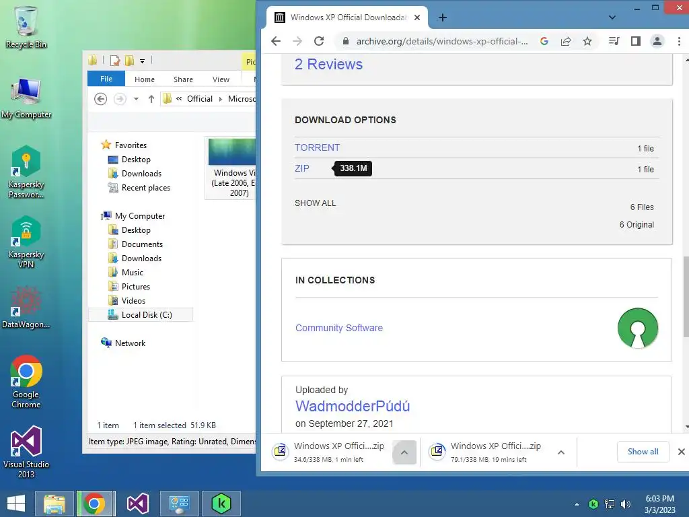Open the View ribbon tab in Explorer

(x=221, y=79)
